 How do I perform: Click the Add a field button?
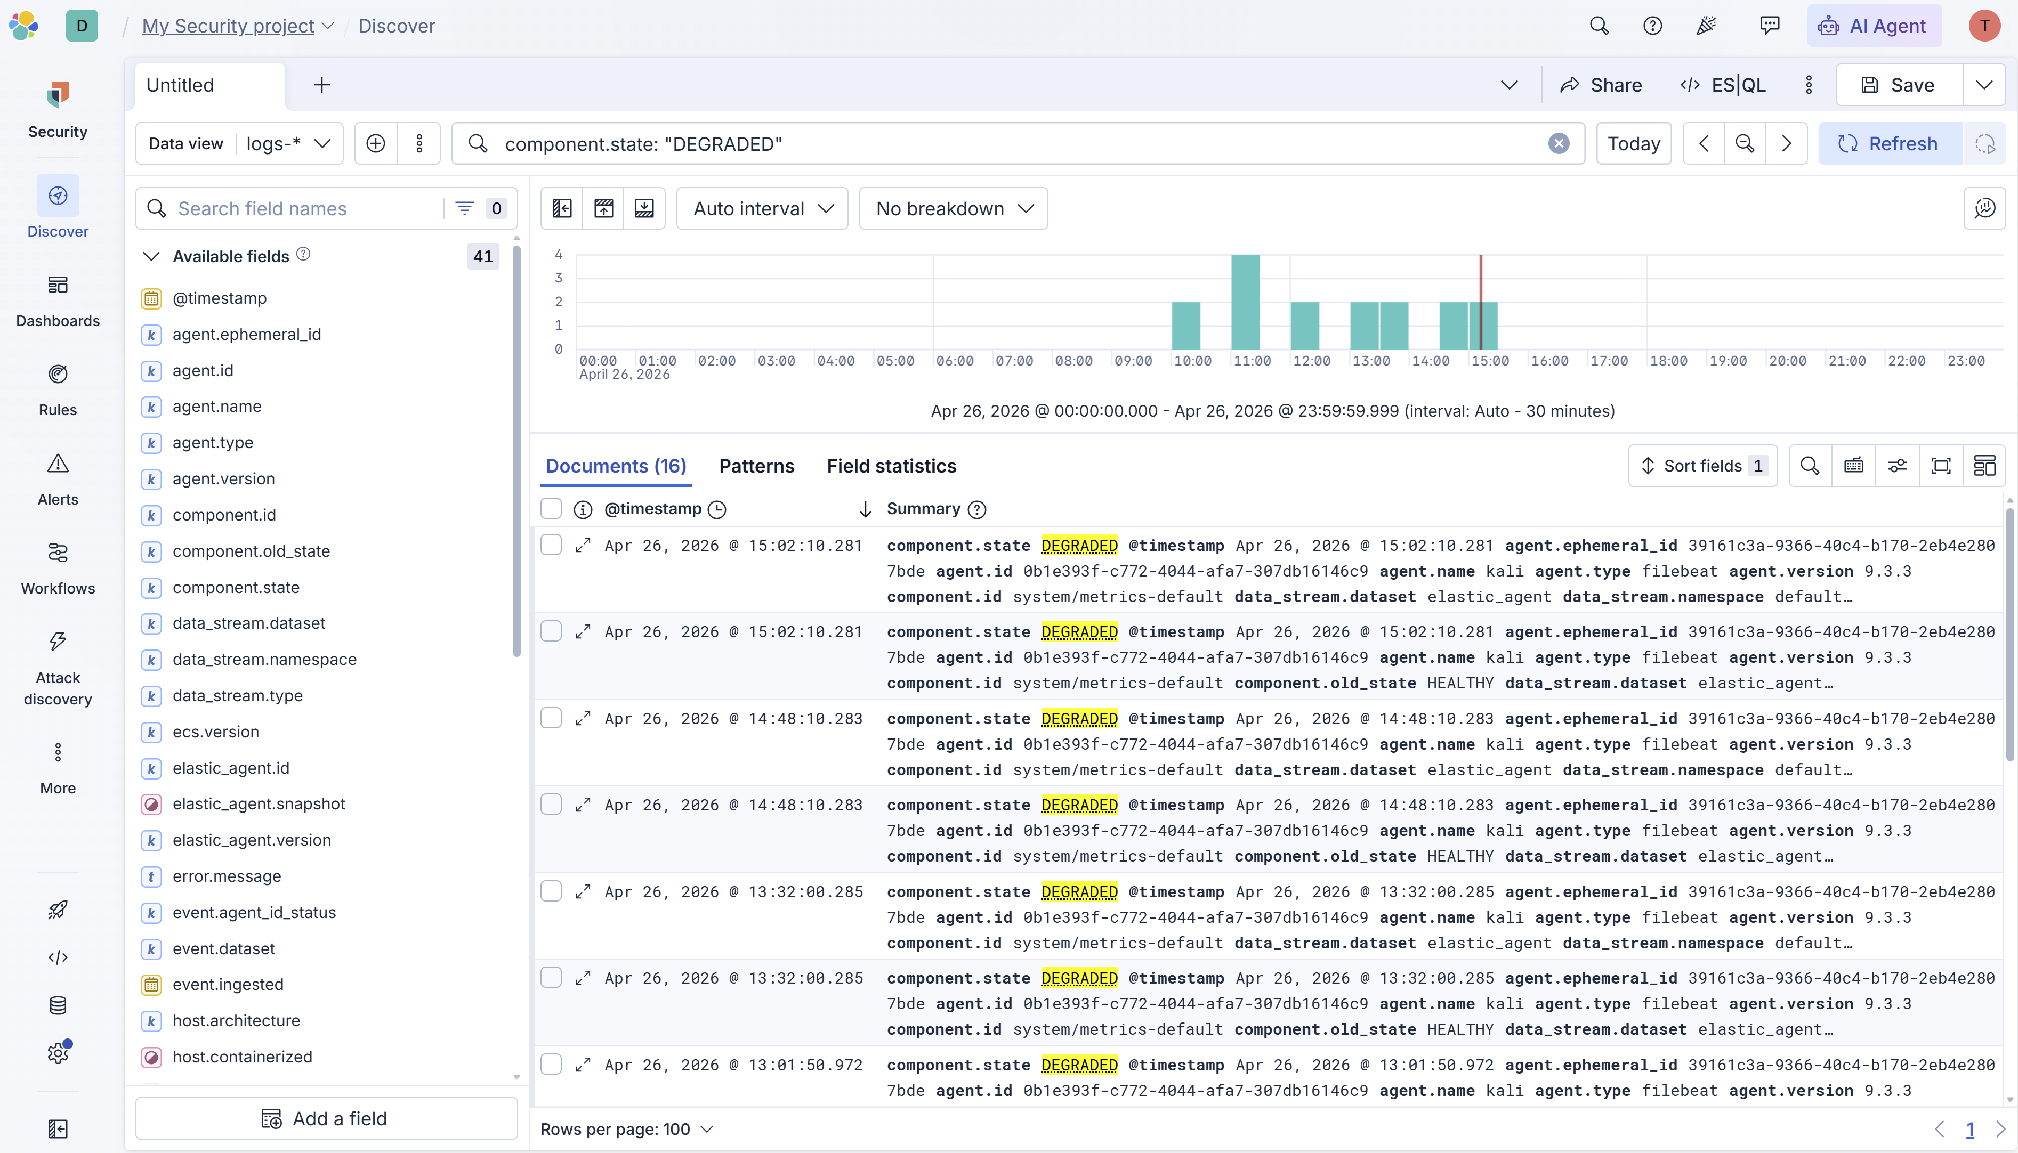click(x=326, y=1118)
